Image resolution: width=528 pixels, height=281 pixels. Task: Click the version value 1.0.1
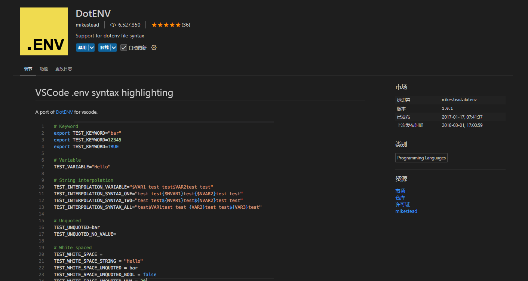point(447,109)
